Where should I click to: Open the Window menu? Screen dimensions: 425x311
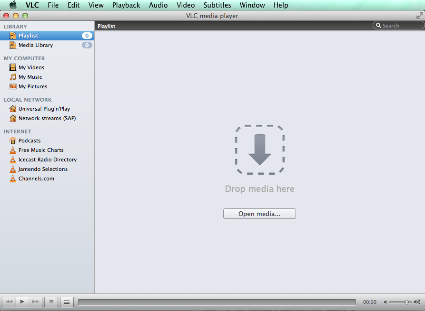click(252, 5)
